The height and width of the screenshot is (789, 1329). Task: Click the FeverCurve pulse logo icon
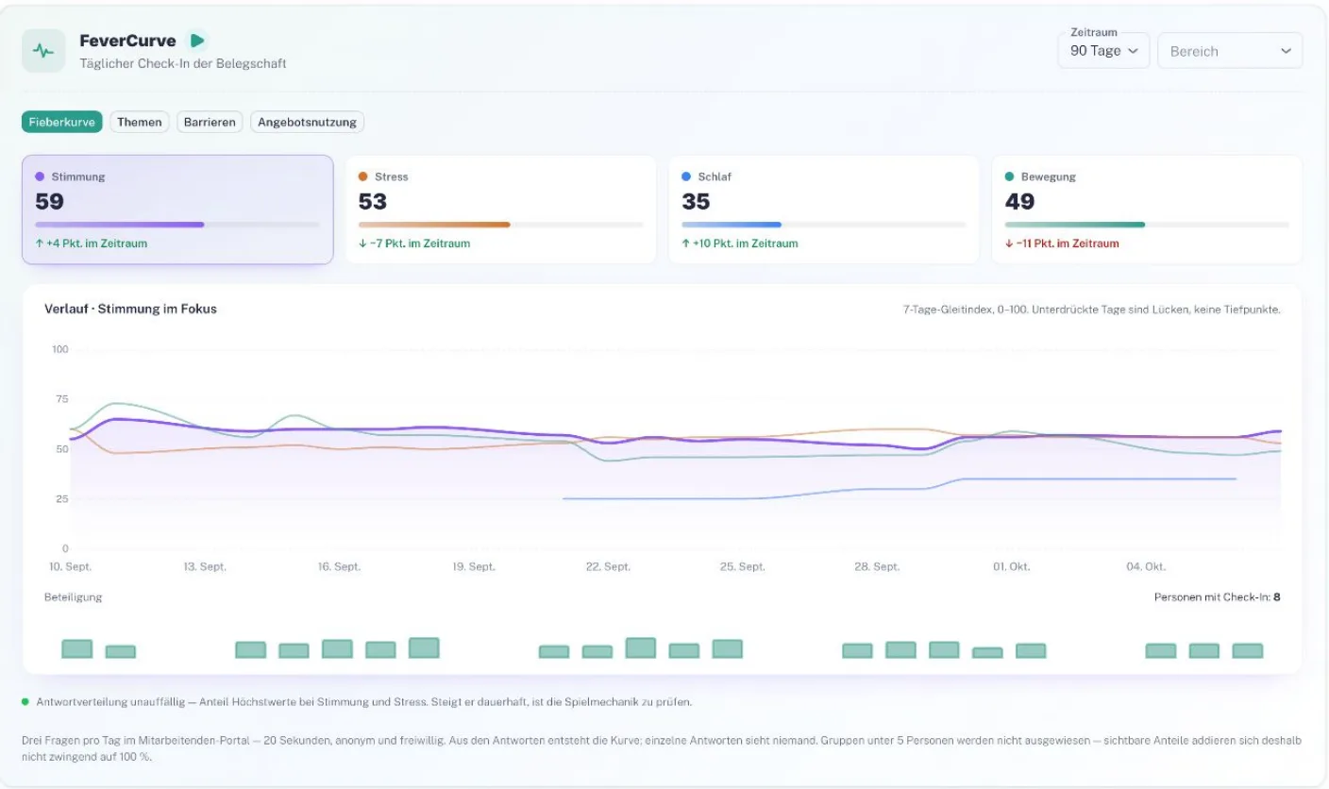pyautogui.click(x=43, y=51)
